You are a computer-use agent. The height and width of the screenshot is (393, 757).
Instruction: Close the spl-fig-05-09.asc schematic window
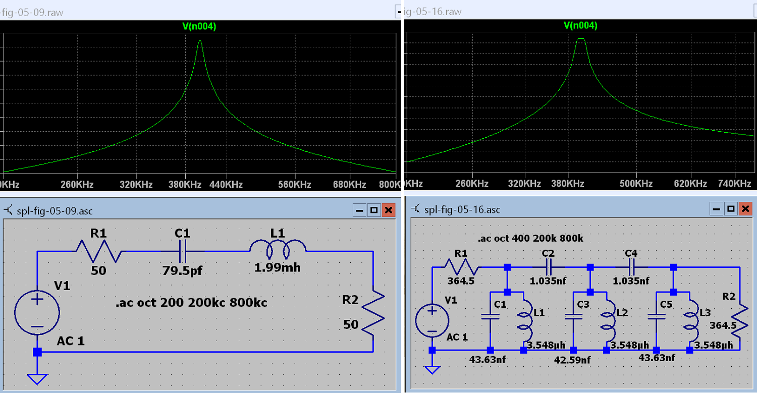(388, 210)
